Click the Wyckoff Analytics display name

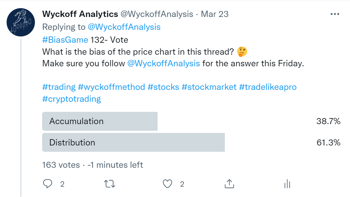80,14
